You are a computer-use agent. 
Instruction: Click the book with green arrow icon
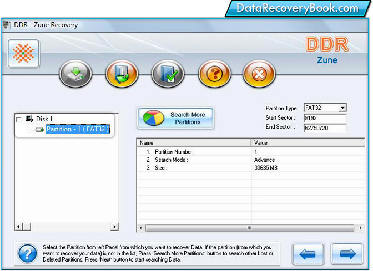[122, 74]
